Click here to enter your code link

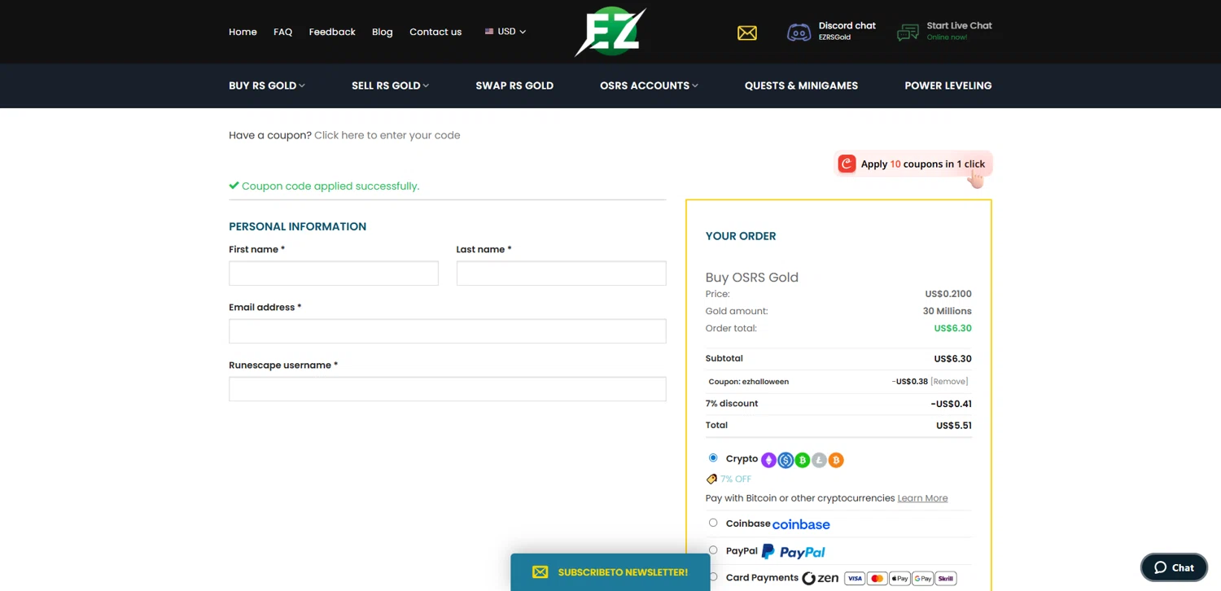point(387,135)
